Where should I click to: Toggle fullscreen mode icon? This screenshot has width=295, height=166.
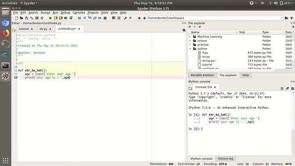(119, 18)
